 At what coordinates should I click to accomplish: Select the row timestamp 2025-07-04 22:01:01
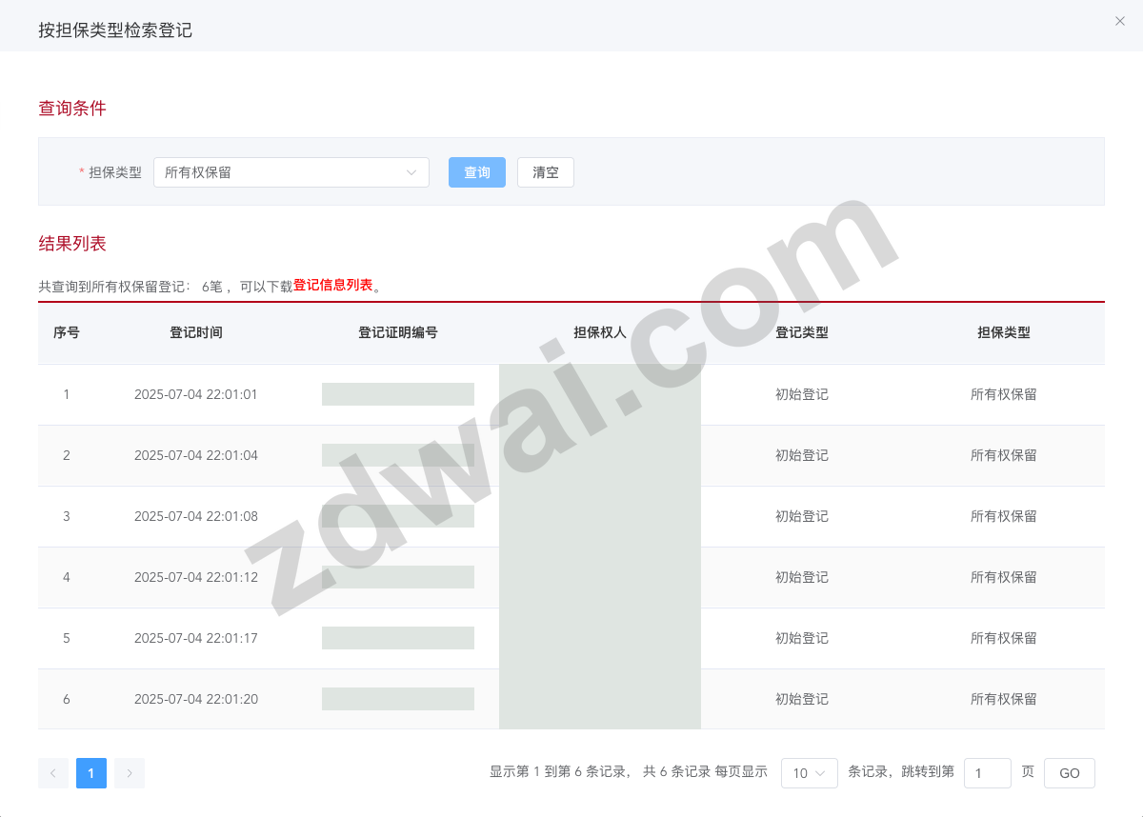(x=196, y=394)
